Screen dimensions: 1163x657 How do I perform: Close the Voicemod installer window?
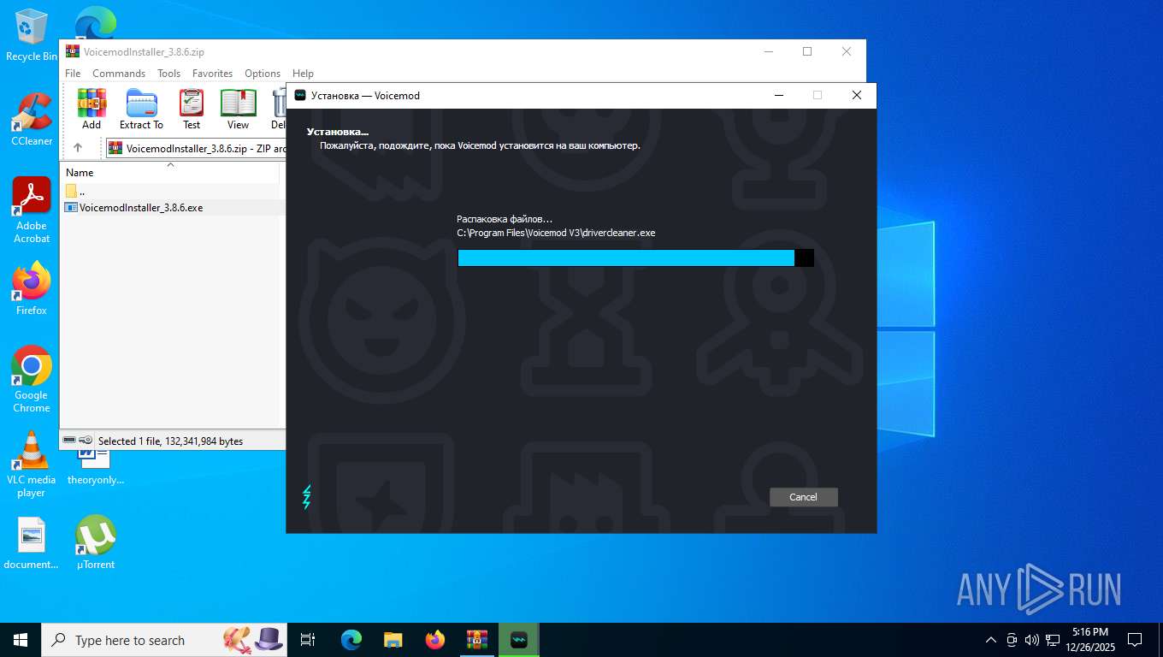pyautogui.click(x=856, y=96)
